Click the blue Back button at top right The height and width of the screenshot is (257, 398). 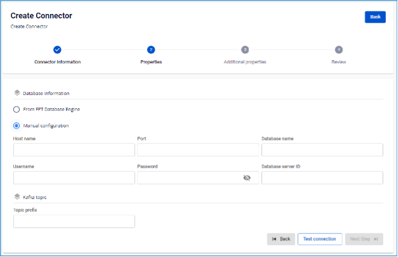tap(375, 17)
